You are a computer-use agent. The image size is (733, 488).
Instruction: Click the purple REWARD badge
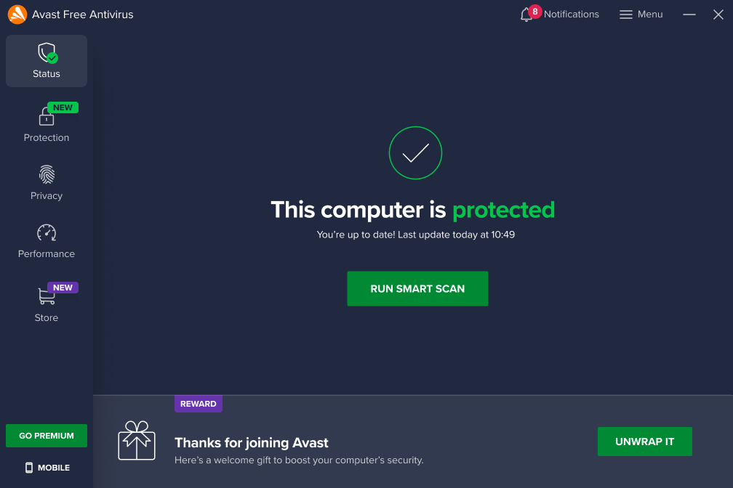pos(199,404)
